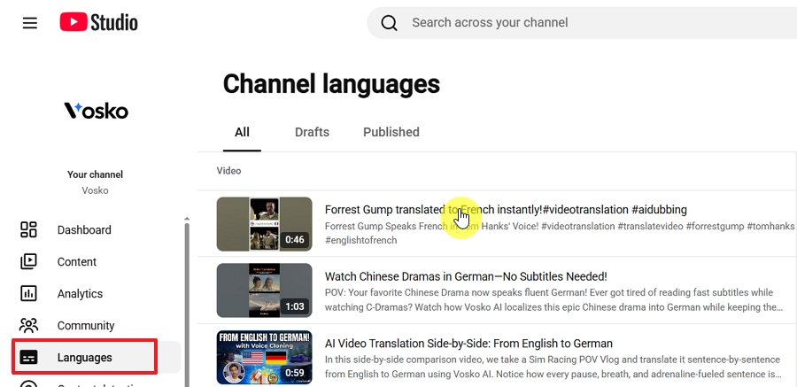Focus the Search across your channel field
Image resolution: width=797 pixels, height=387 pixels.
click(582, 23)
